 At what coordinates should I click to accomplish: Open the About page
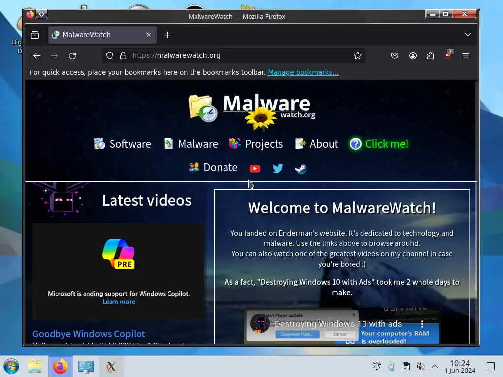(x=316, y=144)
